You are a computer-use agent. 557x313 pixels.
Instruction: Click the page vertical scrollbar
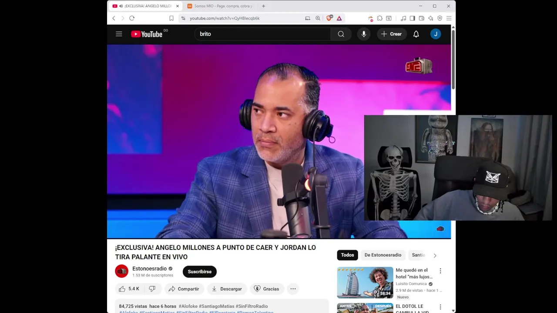453,59
